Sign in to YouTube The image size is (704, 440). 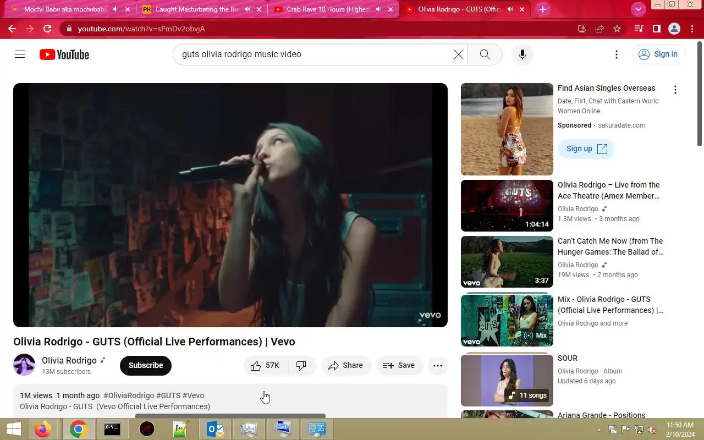658,54
